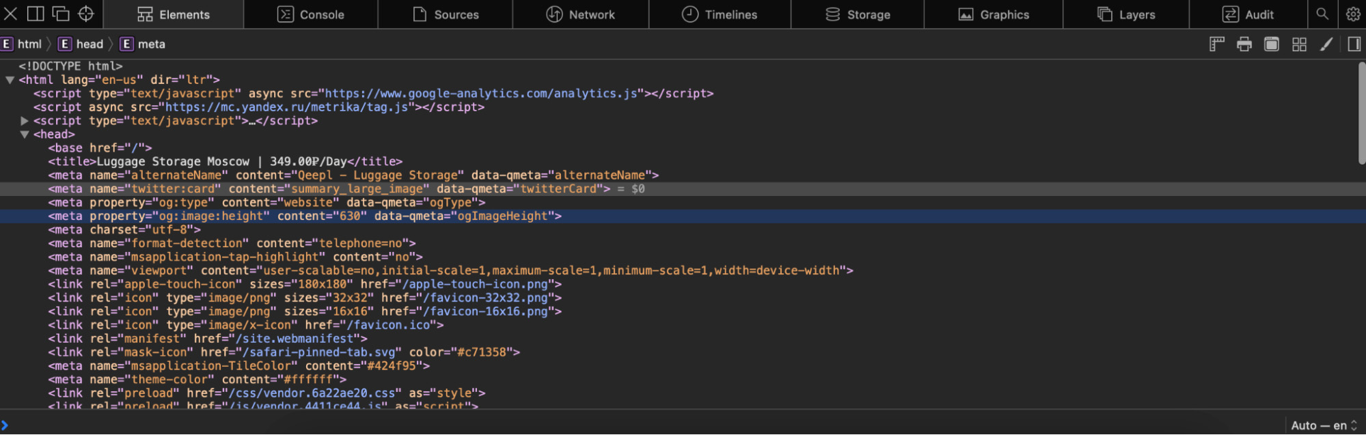Follow the google-analytics.com analytics.js link
1366x435 pixels.
click(x=482, y=94)
